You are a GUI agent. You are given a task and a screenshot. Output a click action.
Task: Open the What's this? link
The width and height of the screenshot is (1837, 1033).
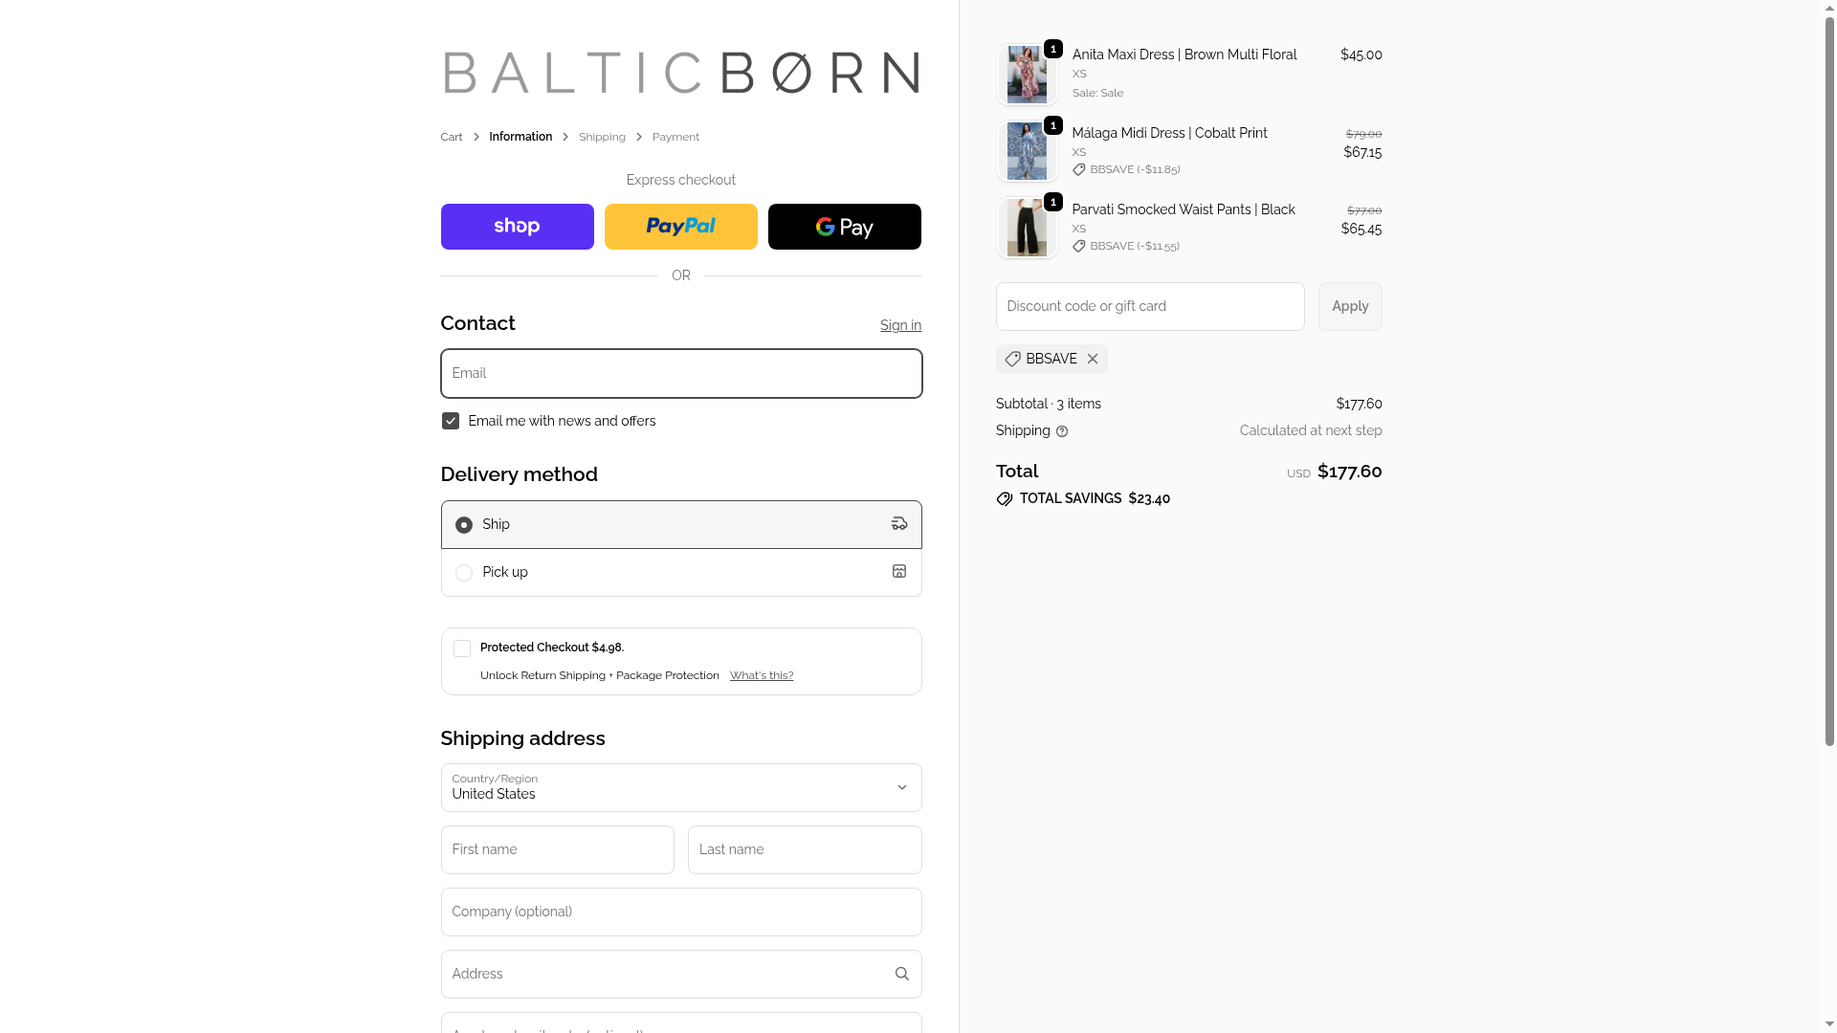pyautogui.click(x=762, y=675)
